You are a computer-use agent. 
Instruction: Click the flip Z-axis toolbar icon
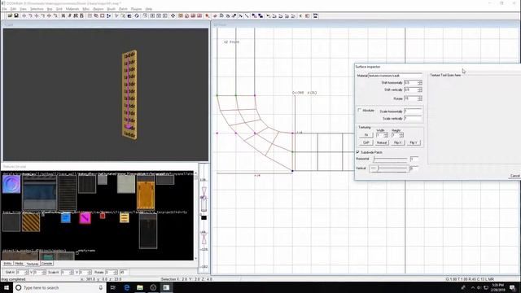pyautogui.click(x=49, y=15)
